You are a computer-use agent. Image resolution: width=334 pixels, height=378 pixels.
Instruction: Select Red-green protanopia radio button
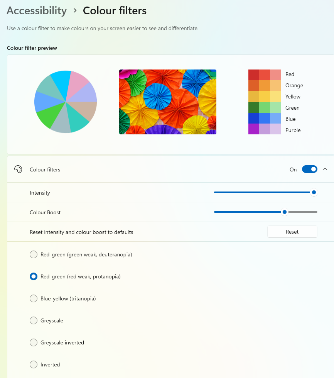34,276
